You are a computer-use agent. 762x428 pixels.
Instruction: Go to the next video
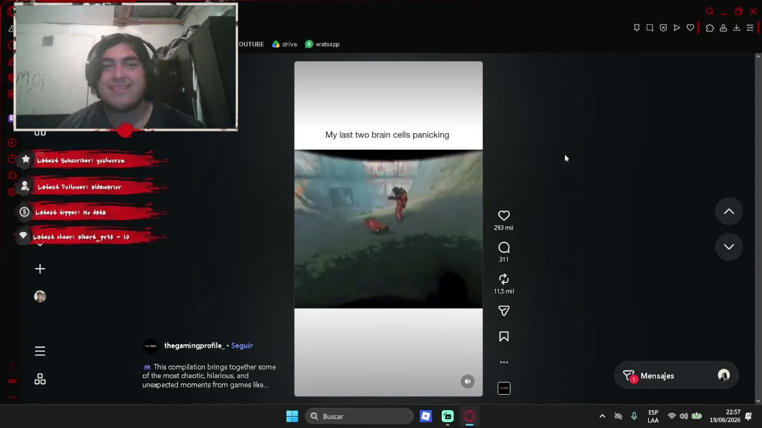[x=729, y=247]
